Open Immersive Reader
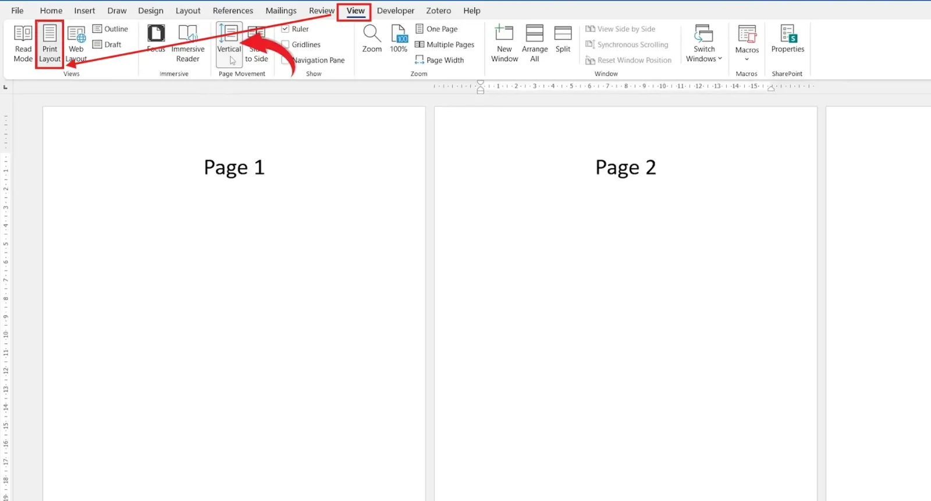The image size is (931, 501). (x=188, y=44)
